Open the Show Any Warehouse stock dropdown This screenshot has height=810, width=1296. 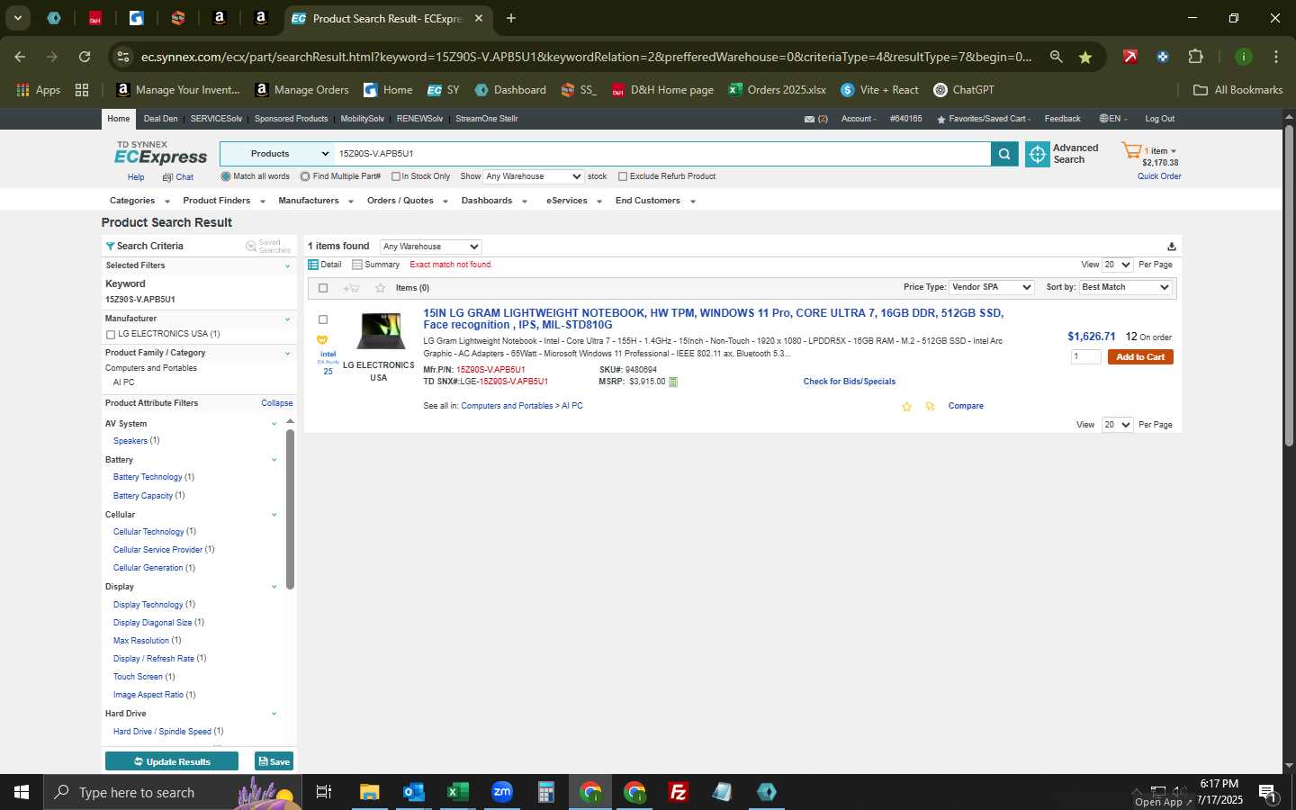[534, 176]
